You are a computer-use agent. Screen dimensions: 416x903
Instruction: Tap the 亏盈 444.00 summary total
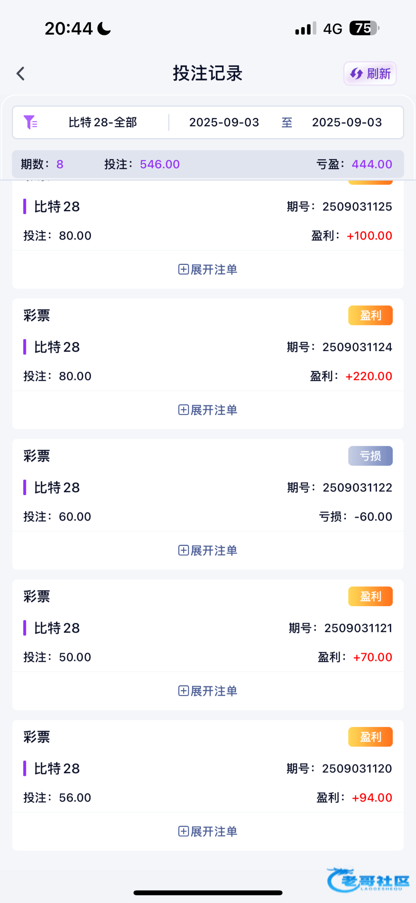click(x=371, y=164)
